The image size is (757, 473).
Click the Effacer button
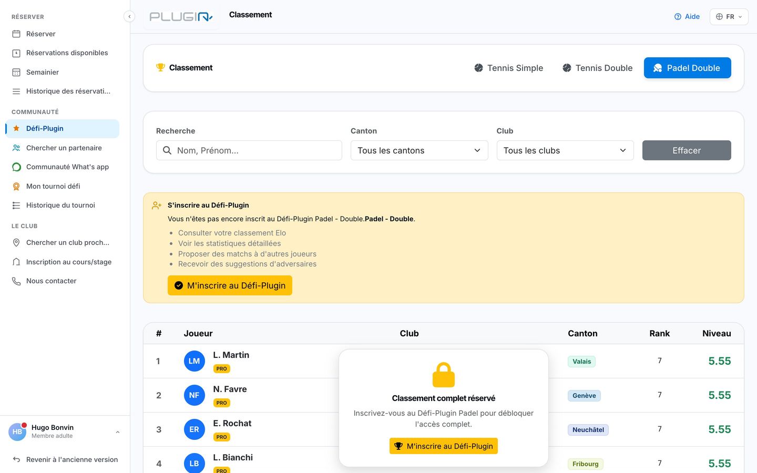(687, 150)
